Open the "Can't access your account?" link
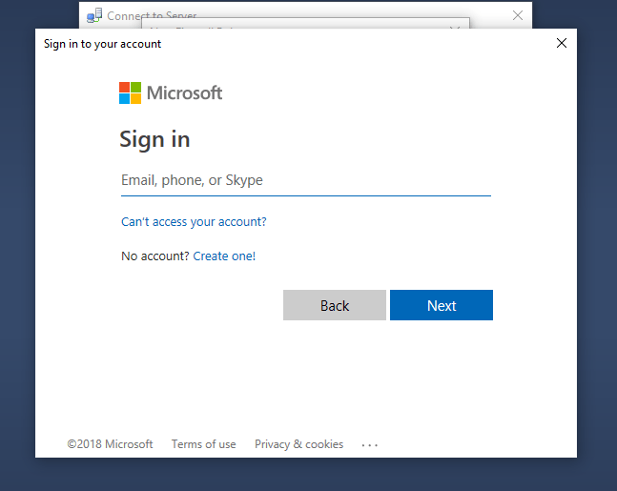 [194, 222]
